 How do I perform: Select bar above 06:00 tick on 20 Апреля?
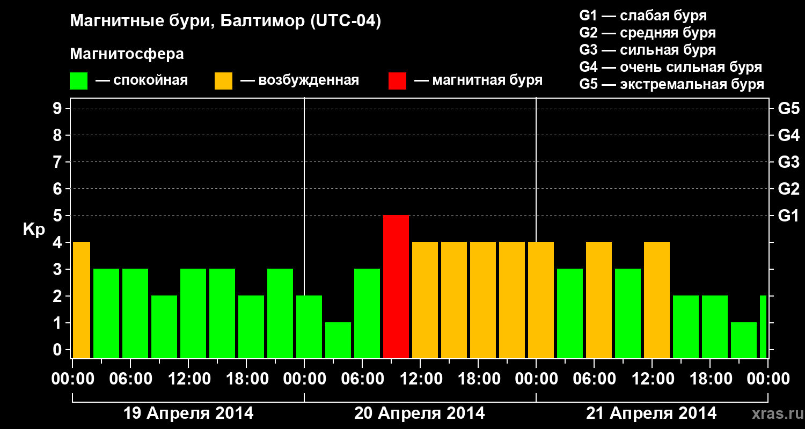coord(367,314)
